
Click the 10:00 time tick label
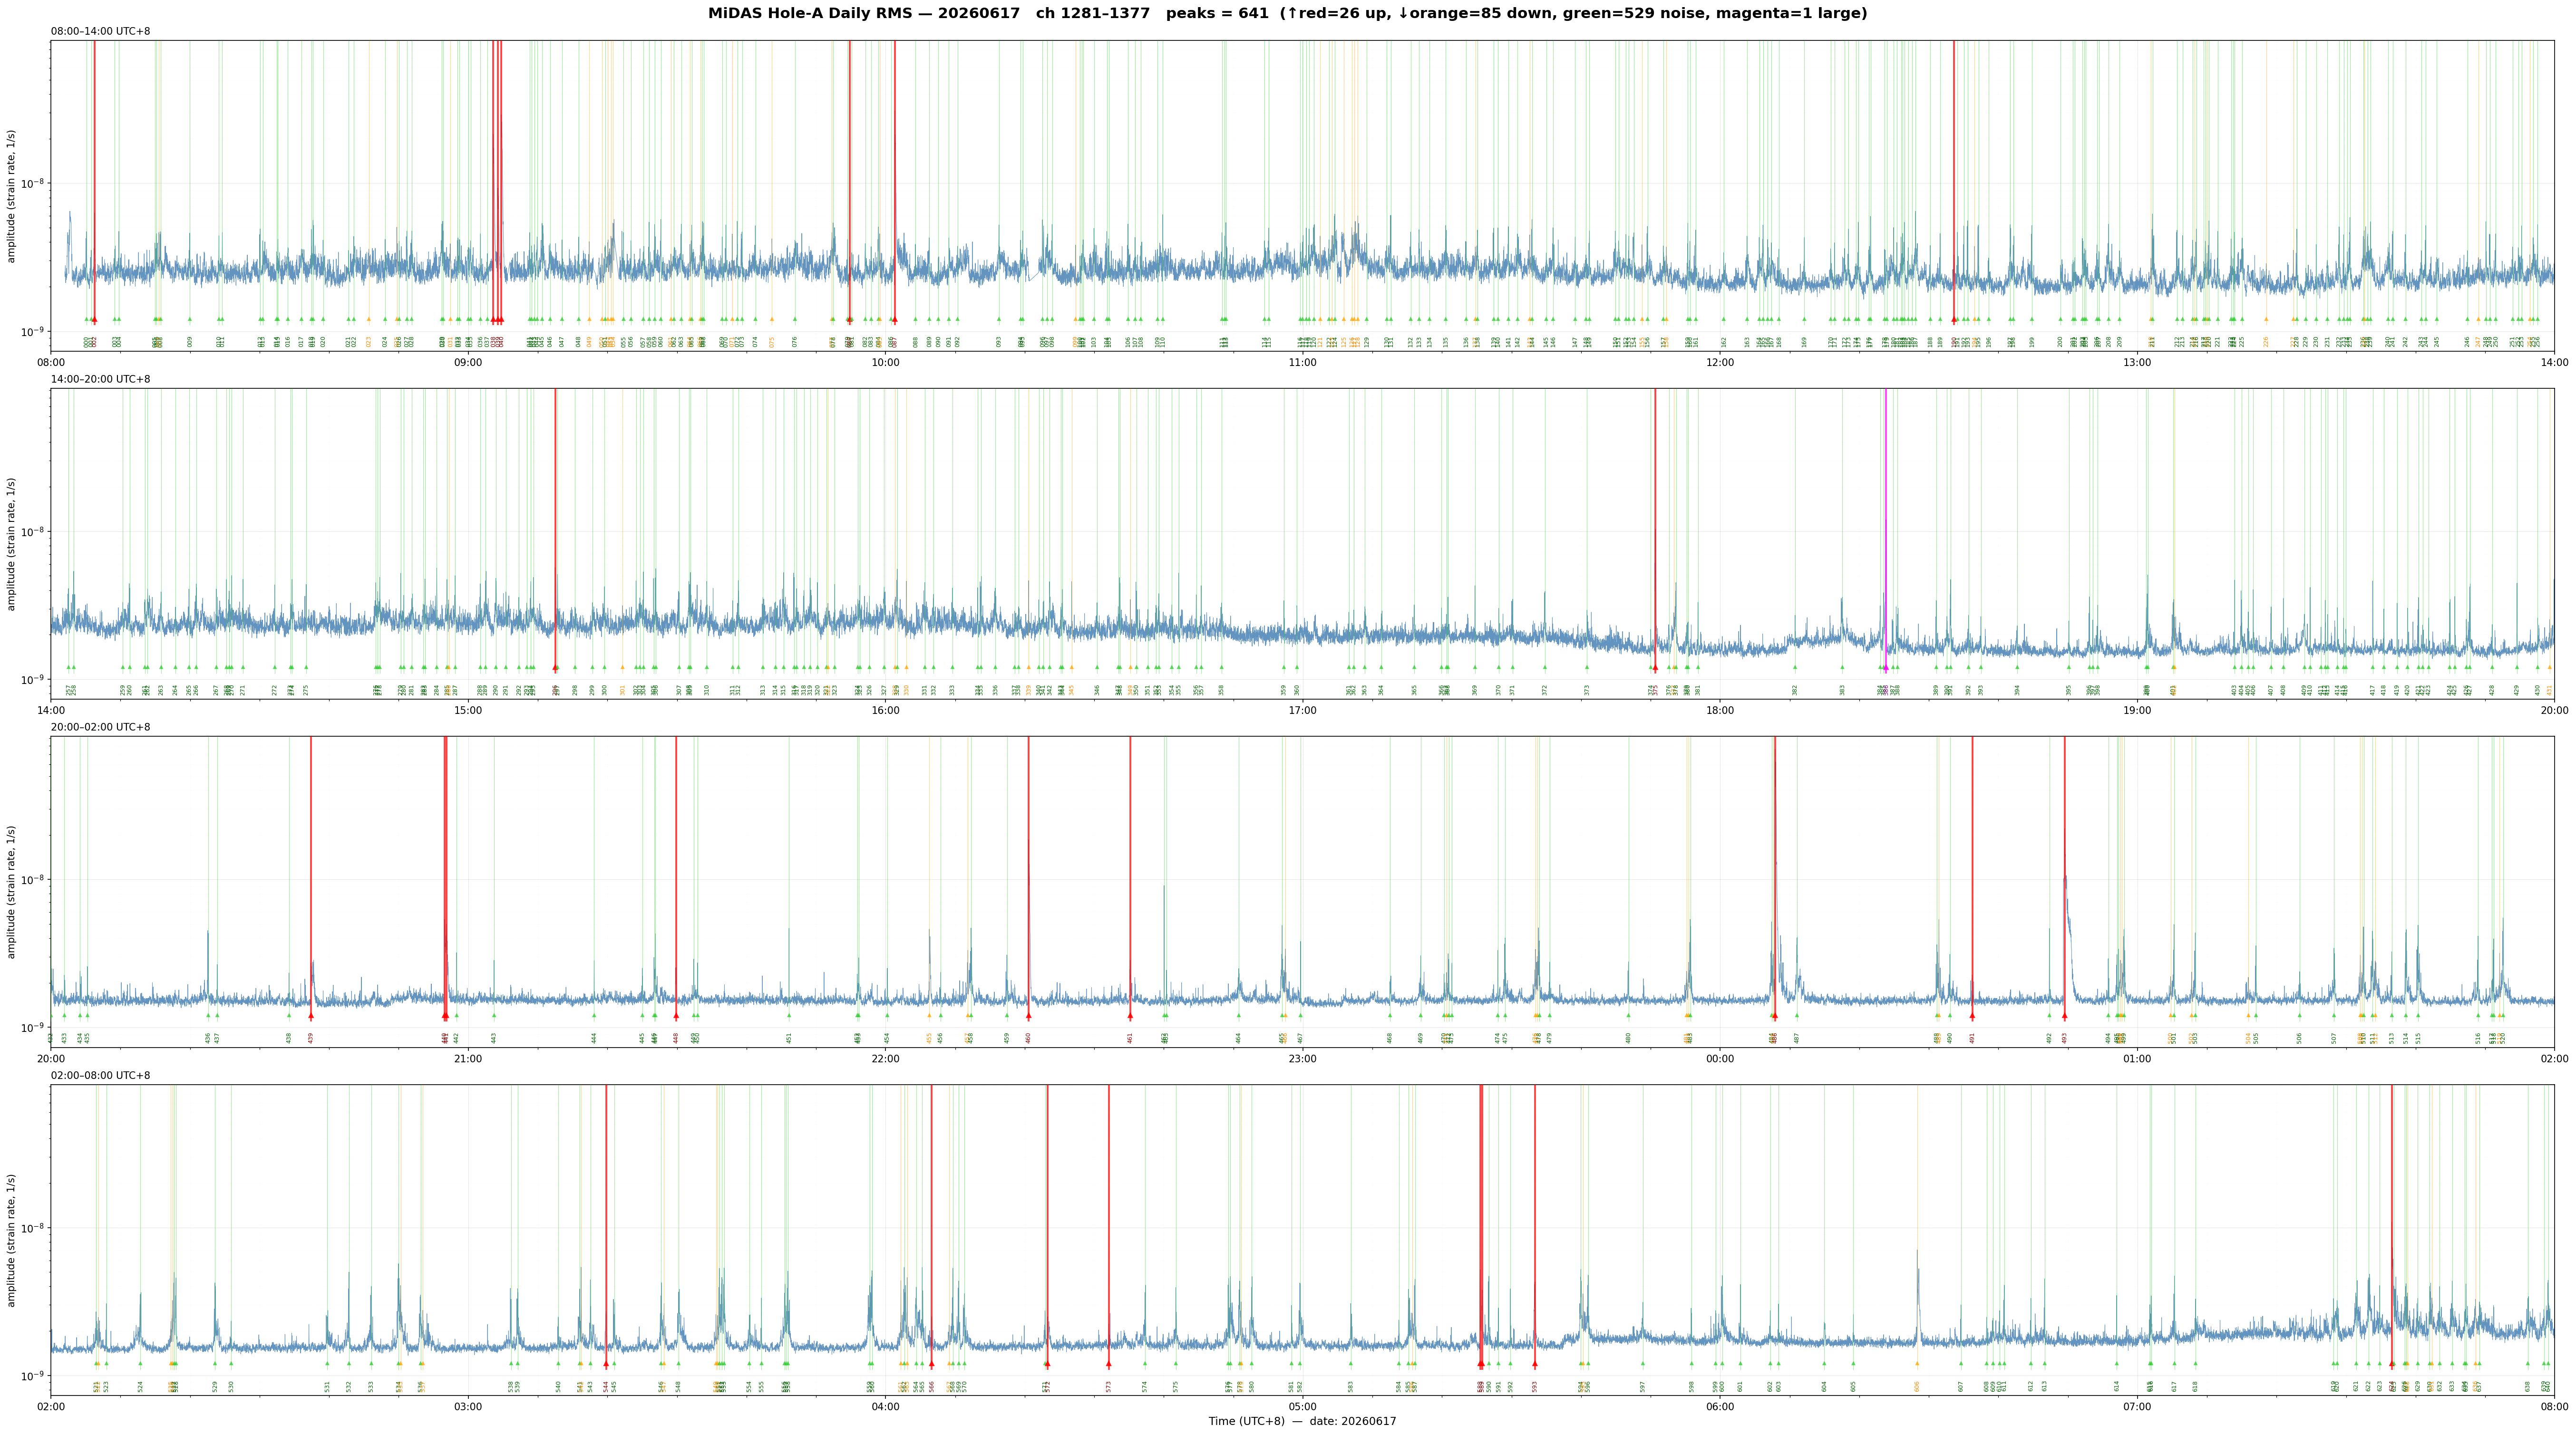pos(885,363)
